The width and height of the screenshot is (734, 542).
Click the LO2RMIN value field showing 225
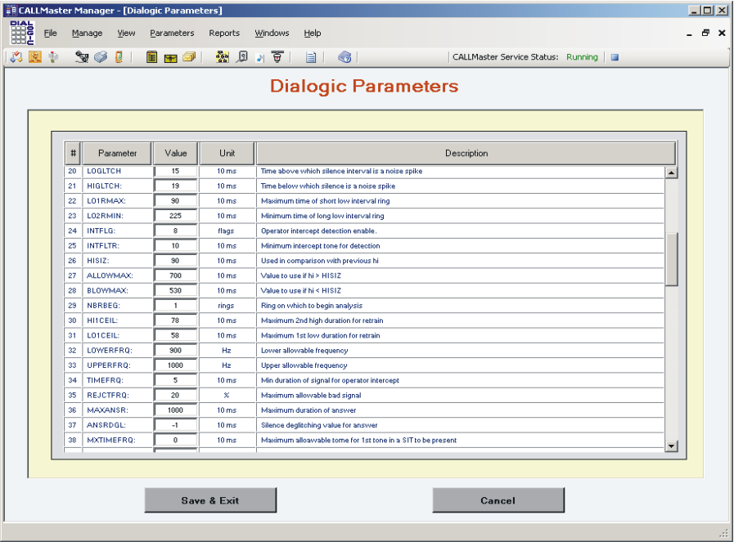click(176, 216)
